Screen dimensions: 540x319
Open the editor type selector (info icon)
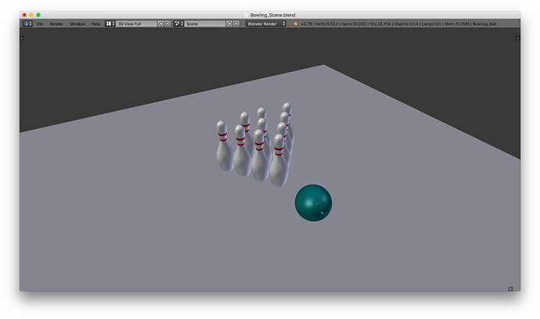tap(27, 23)
